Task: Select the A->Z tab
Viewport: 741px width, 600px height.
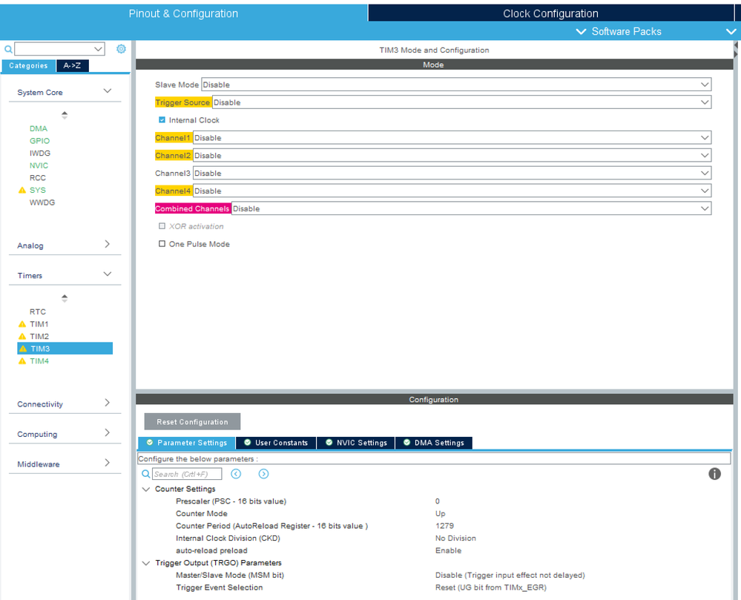Action: 72,66
